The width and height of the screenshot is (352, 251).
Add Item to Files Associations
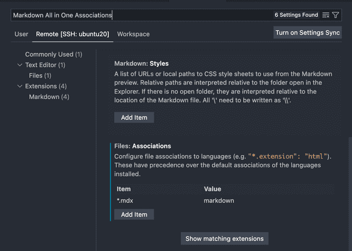tap(134, 214)
